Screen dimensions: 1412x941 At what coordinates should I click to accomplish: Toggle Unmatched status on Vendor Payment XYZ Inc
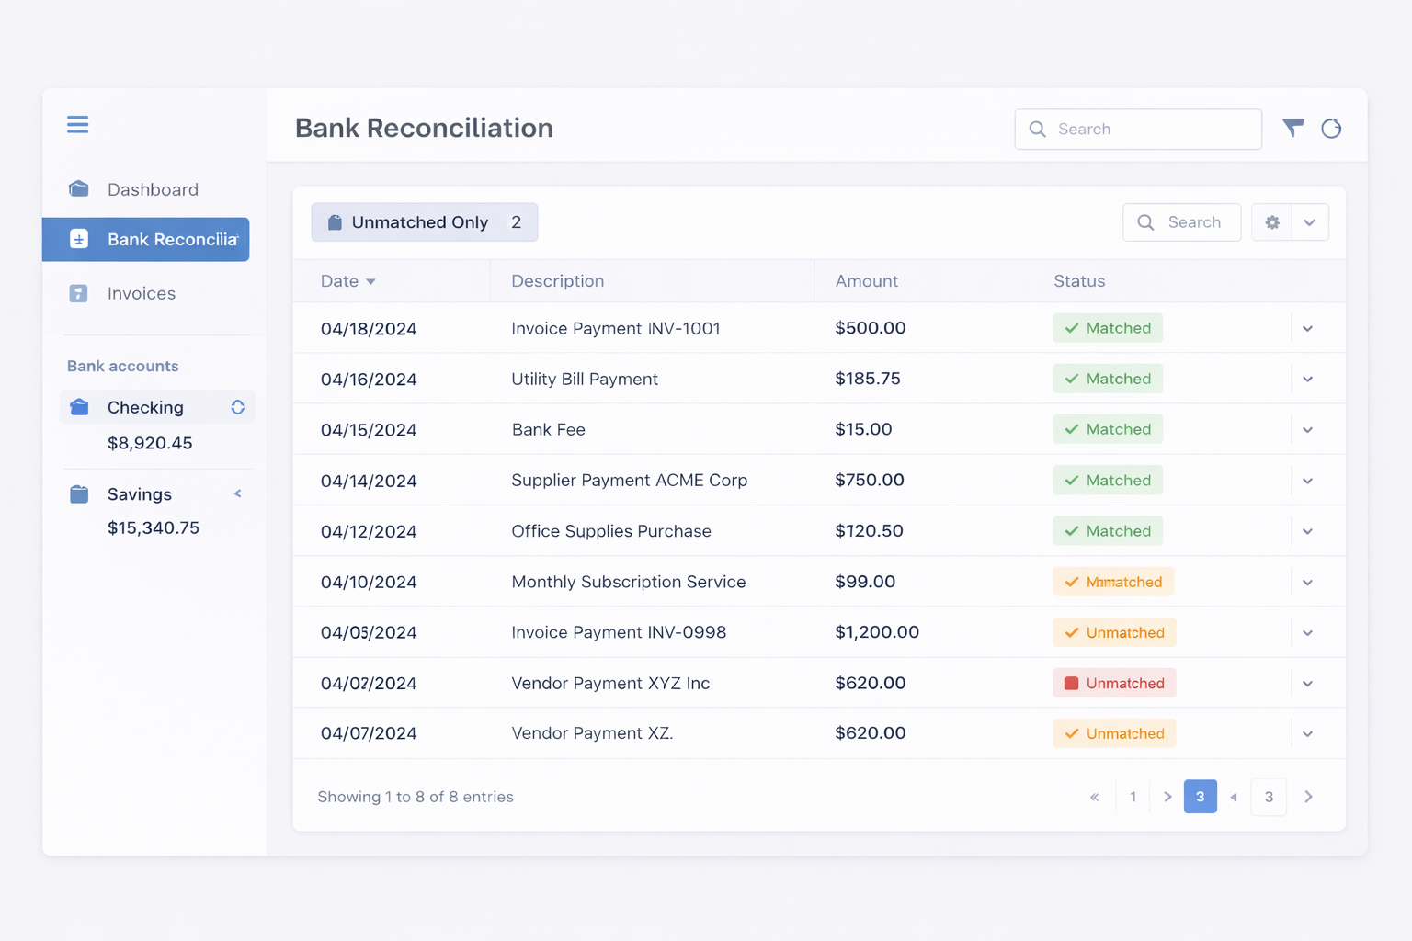click(1114, 683)
